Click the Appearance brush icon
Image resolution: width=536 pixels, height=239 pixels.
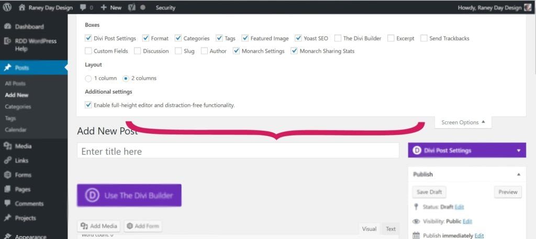point(8,236)
